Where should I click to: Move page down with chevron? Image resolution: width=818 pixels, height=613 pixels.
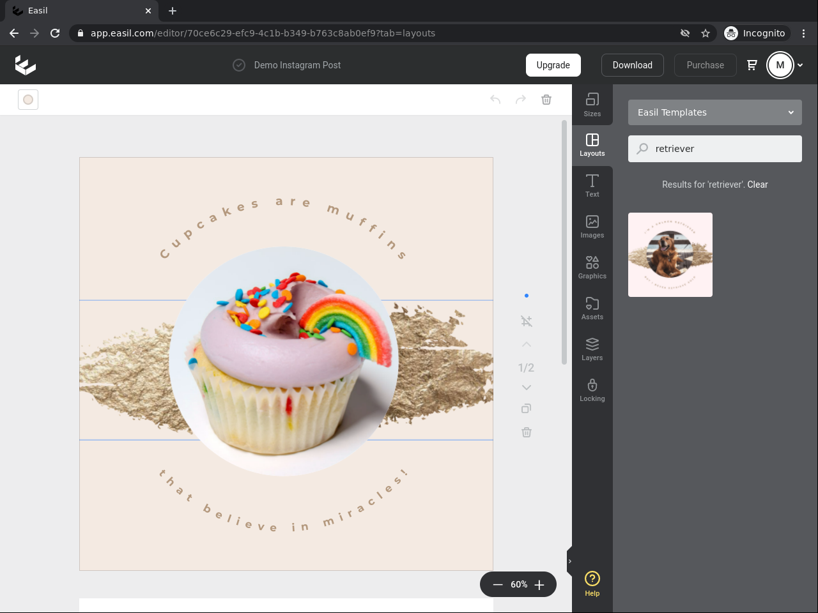click(527, 388)
